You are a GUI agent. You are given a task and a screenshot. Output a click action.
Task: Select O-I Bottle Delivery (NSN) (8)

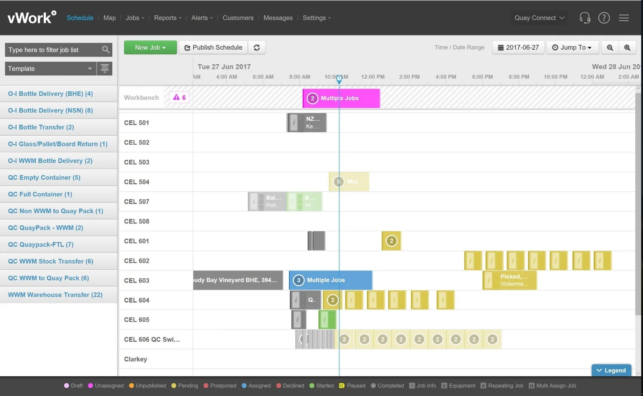point(59,110)
